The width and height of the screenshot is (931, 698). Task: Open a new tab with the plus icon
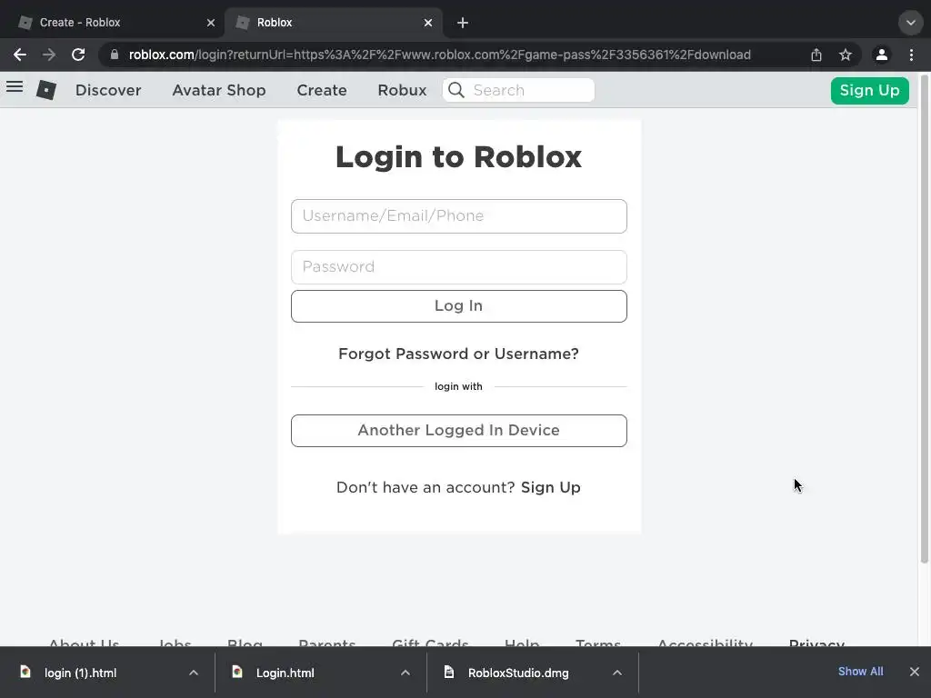click(x=463, y=23)
